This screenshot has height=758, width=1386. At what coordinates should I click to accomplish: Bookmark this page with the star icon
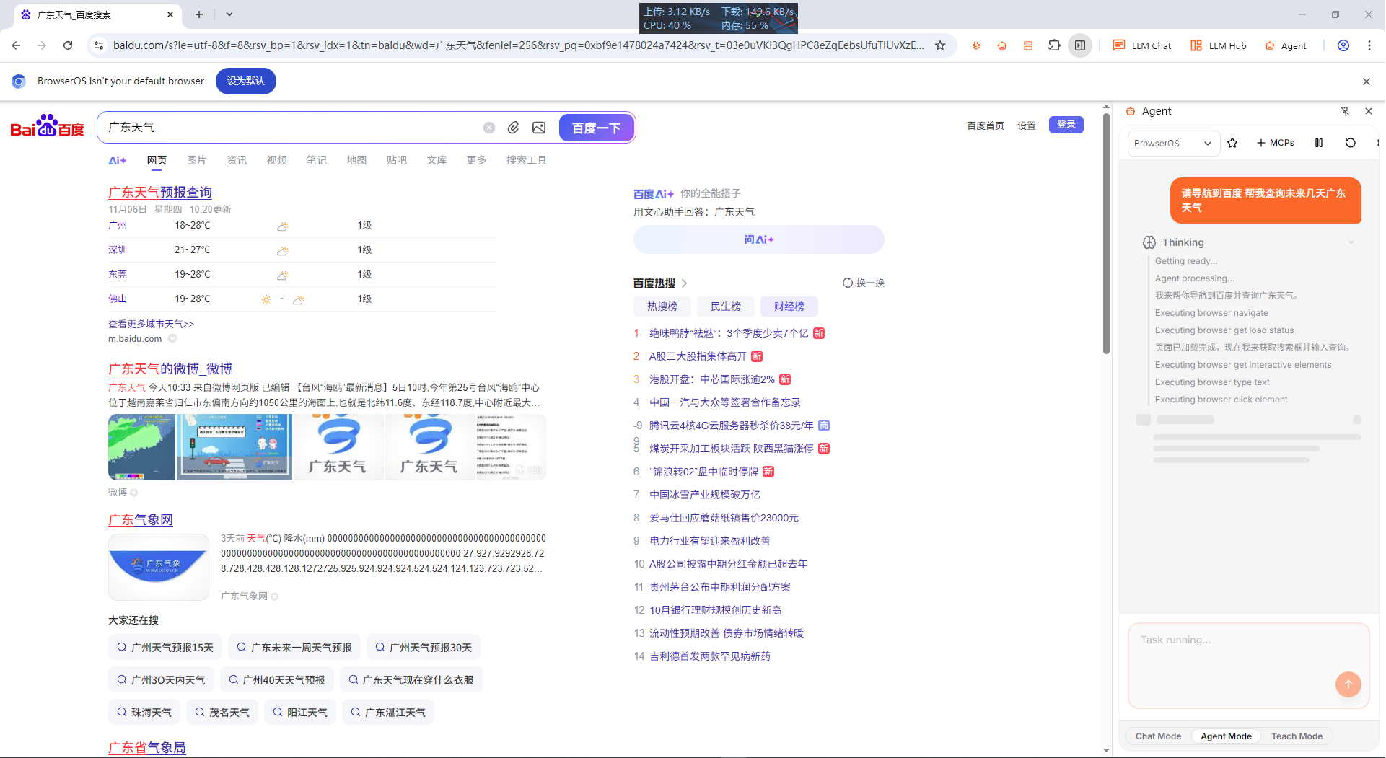point(940,45)
